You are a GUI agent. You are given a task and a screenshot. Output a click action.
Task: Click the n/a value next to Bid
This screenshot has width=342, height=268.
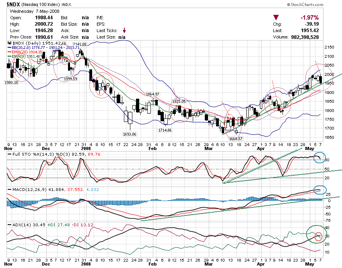[85, 18]
